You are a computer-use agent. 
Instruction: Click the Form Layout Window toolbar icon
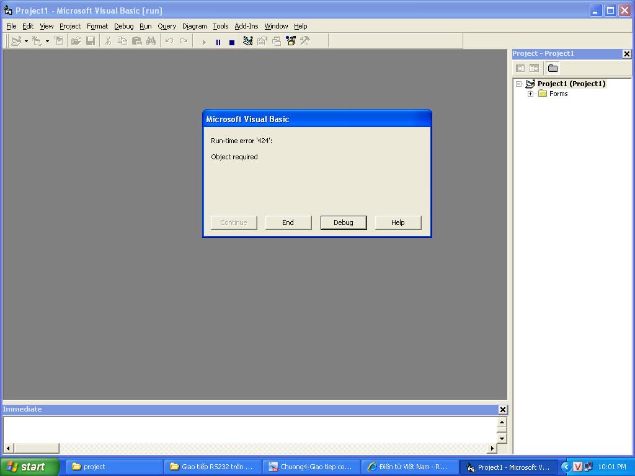[x=277, y=41]
